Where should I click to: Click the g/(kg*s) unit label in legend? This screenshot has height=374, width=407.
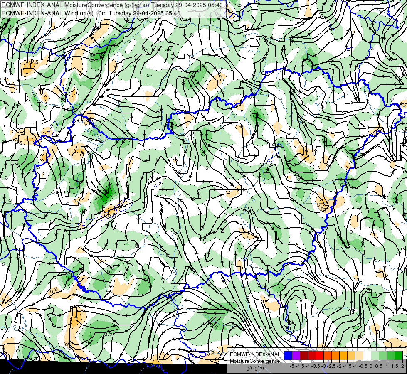(255, 368)
